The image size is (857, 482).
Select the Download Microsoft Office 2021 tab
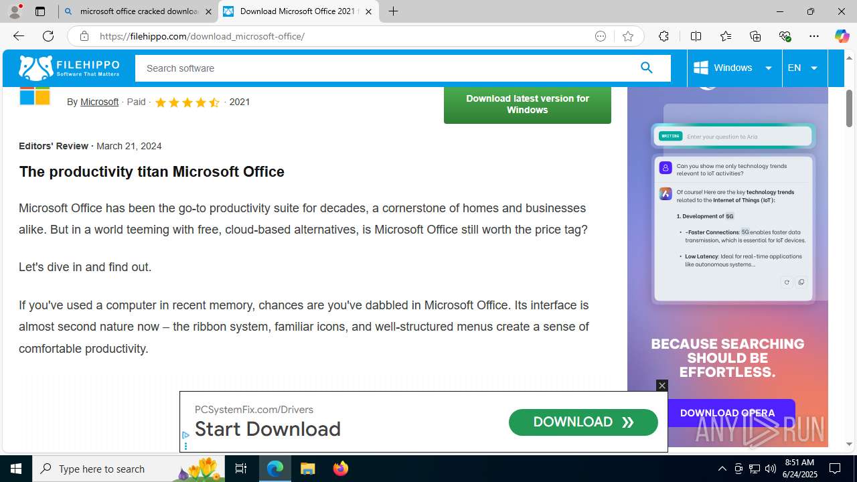[x=298, y=11]
